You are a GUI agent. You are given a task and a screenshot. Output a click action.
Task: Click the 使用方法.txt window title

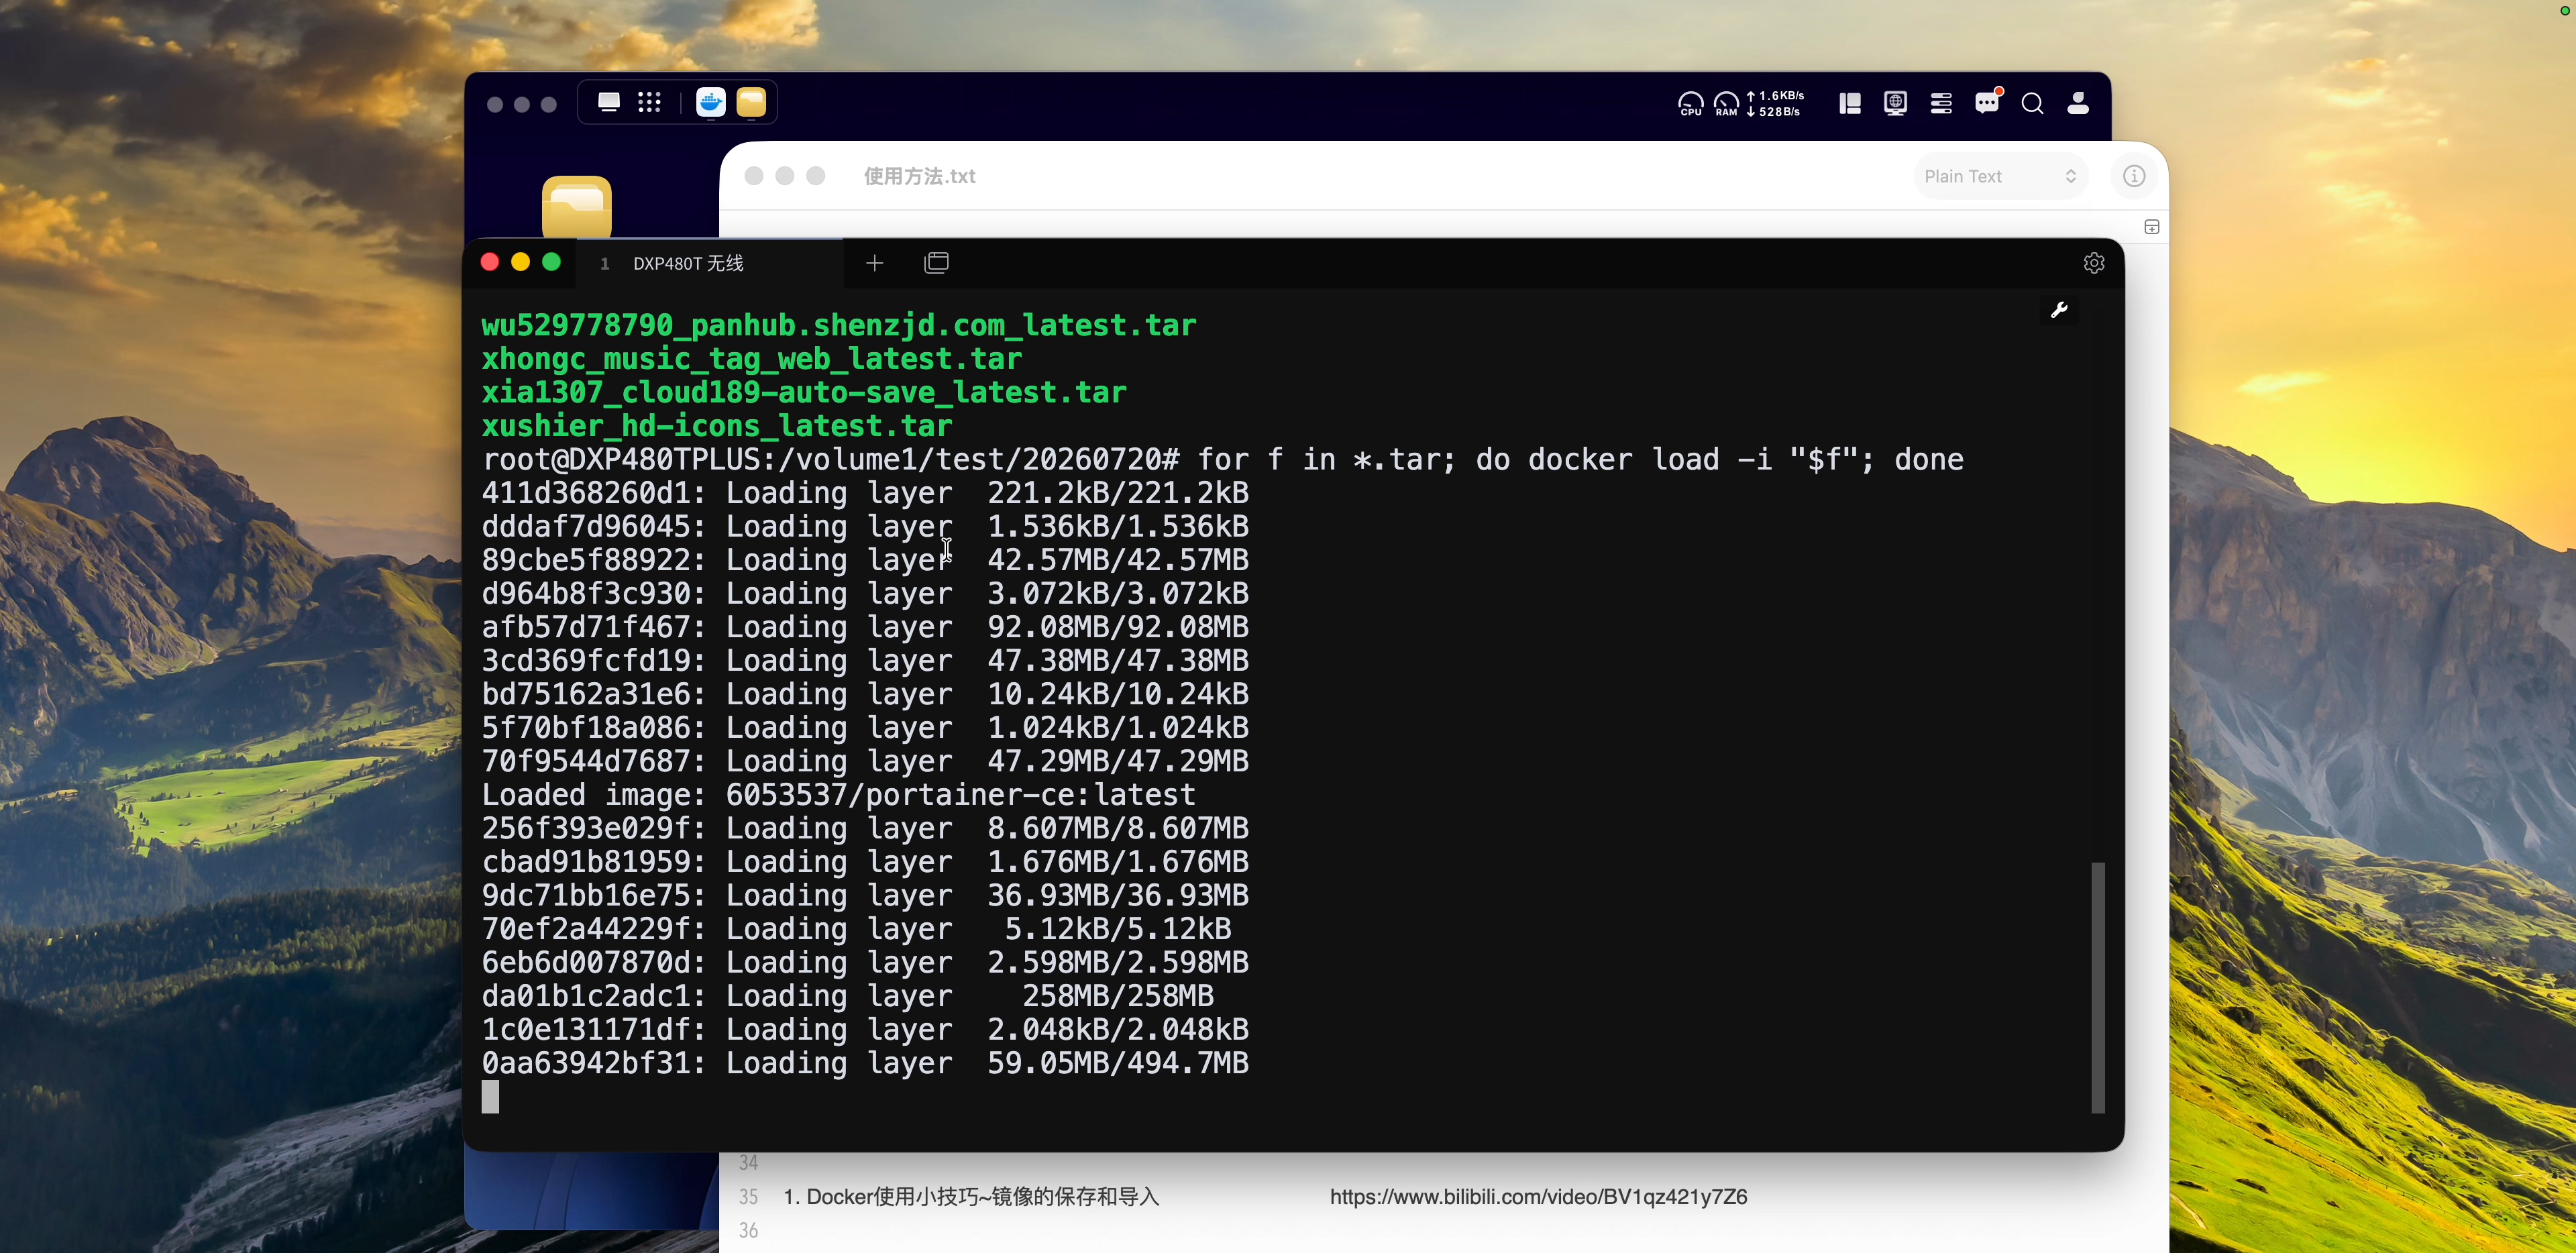pos(919,176)
